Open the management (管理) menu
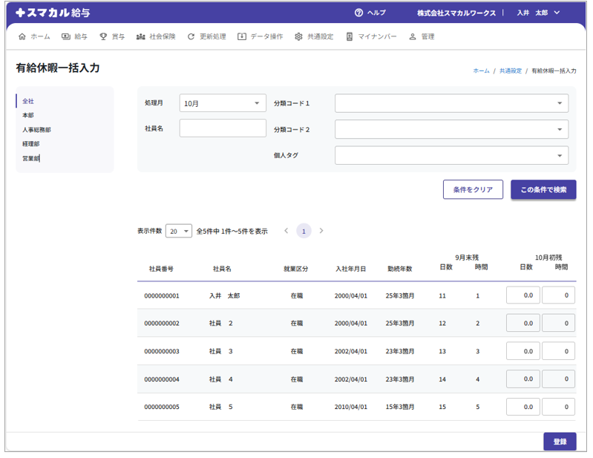This screenshot has height=458, width=593. 422,36
